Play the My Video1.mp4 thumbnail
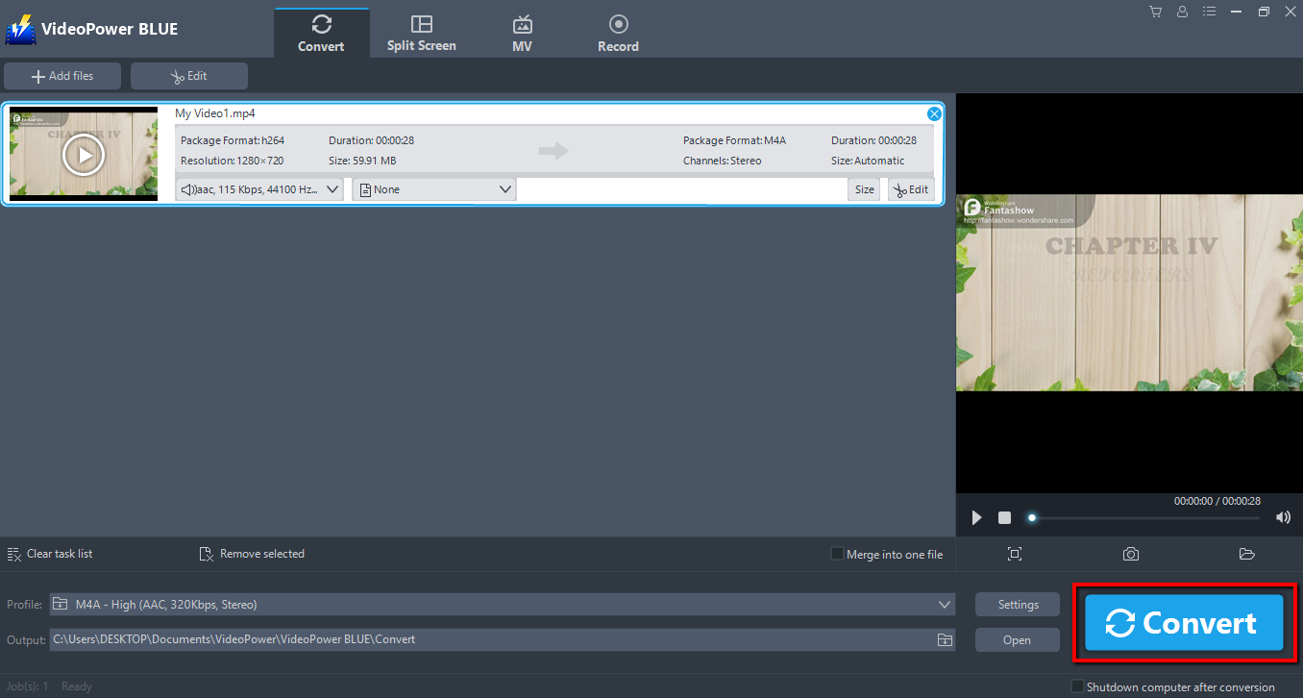This screenshot has height=698, width=1303. tap(84, 154)
